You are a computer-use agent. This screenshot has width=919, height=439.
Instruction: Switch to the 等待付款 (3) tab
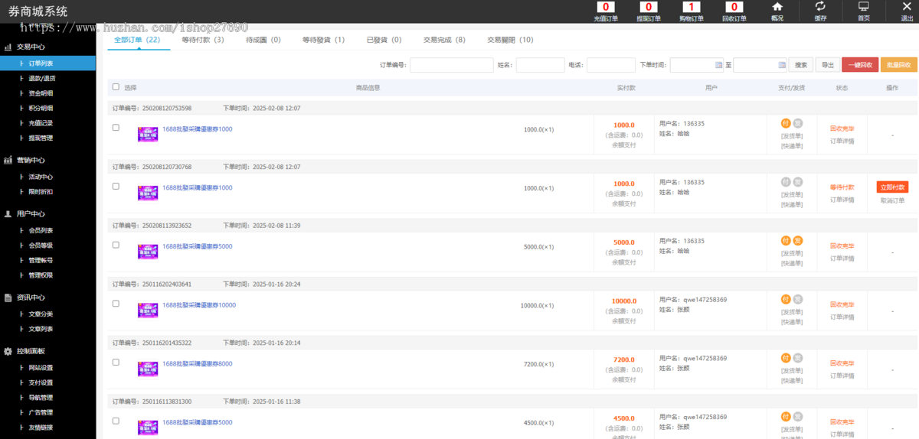click(203, 40)
